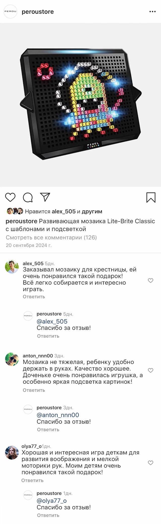Follow the @olya77_o mention link
Viewport: 161px width, 524px height.
point(52,500)
